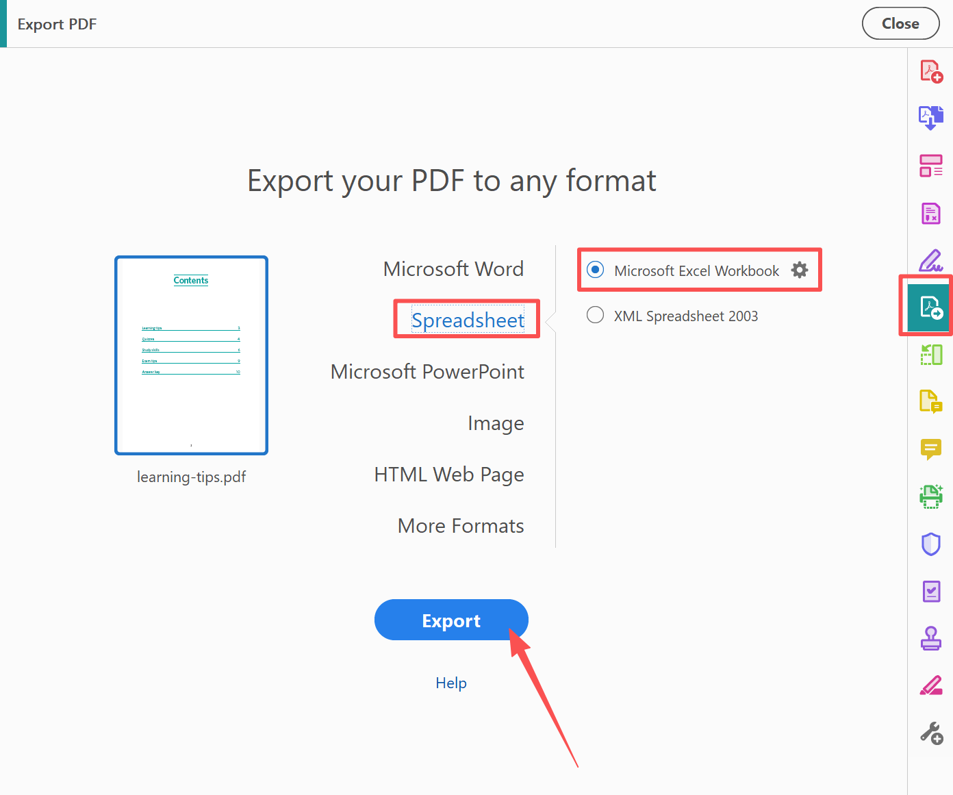This screenshot has width=953, height=795.
Task: Open the Organize Pages tool
Action: click(x=930, y=166)
